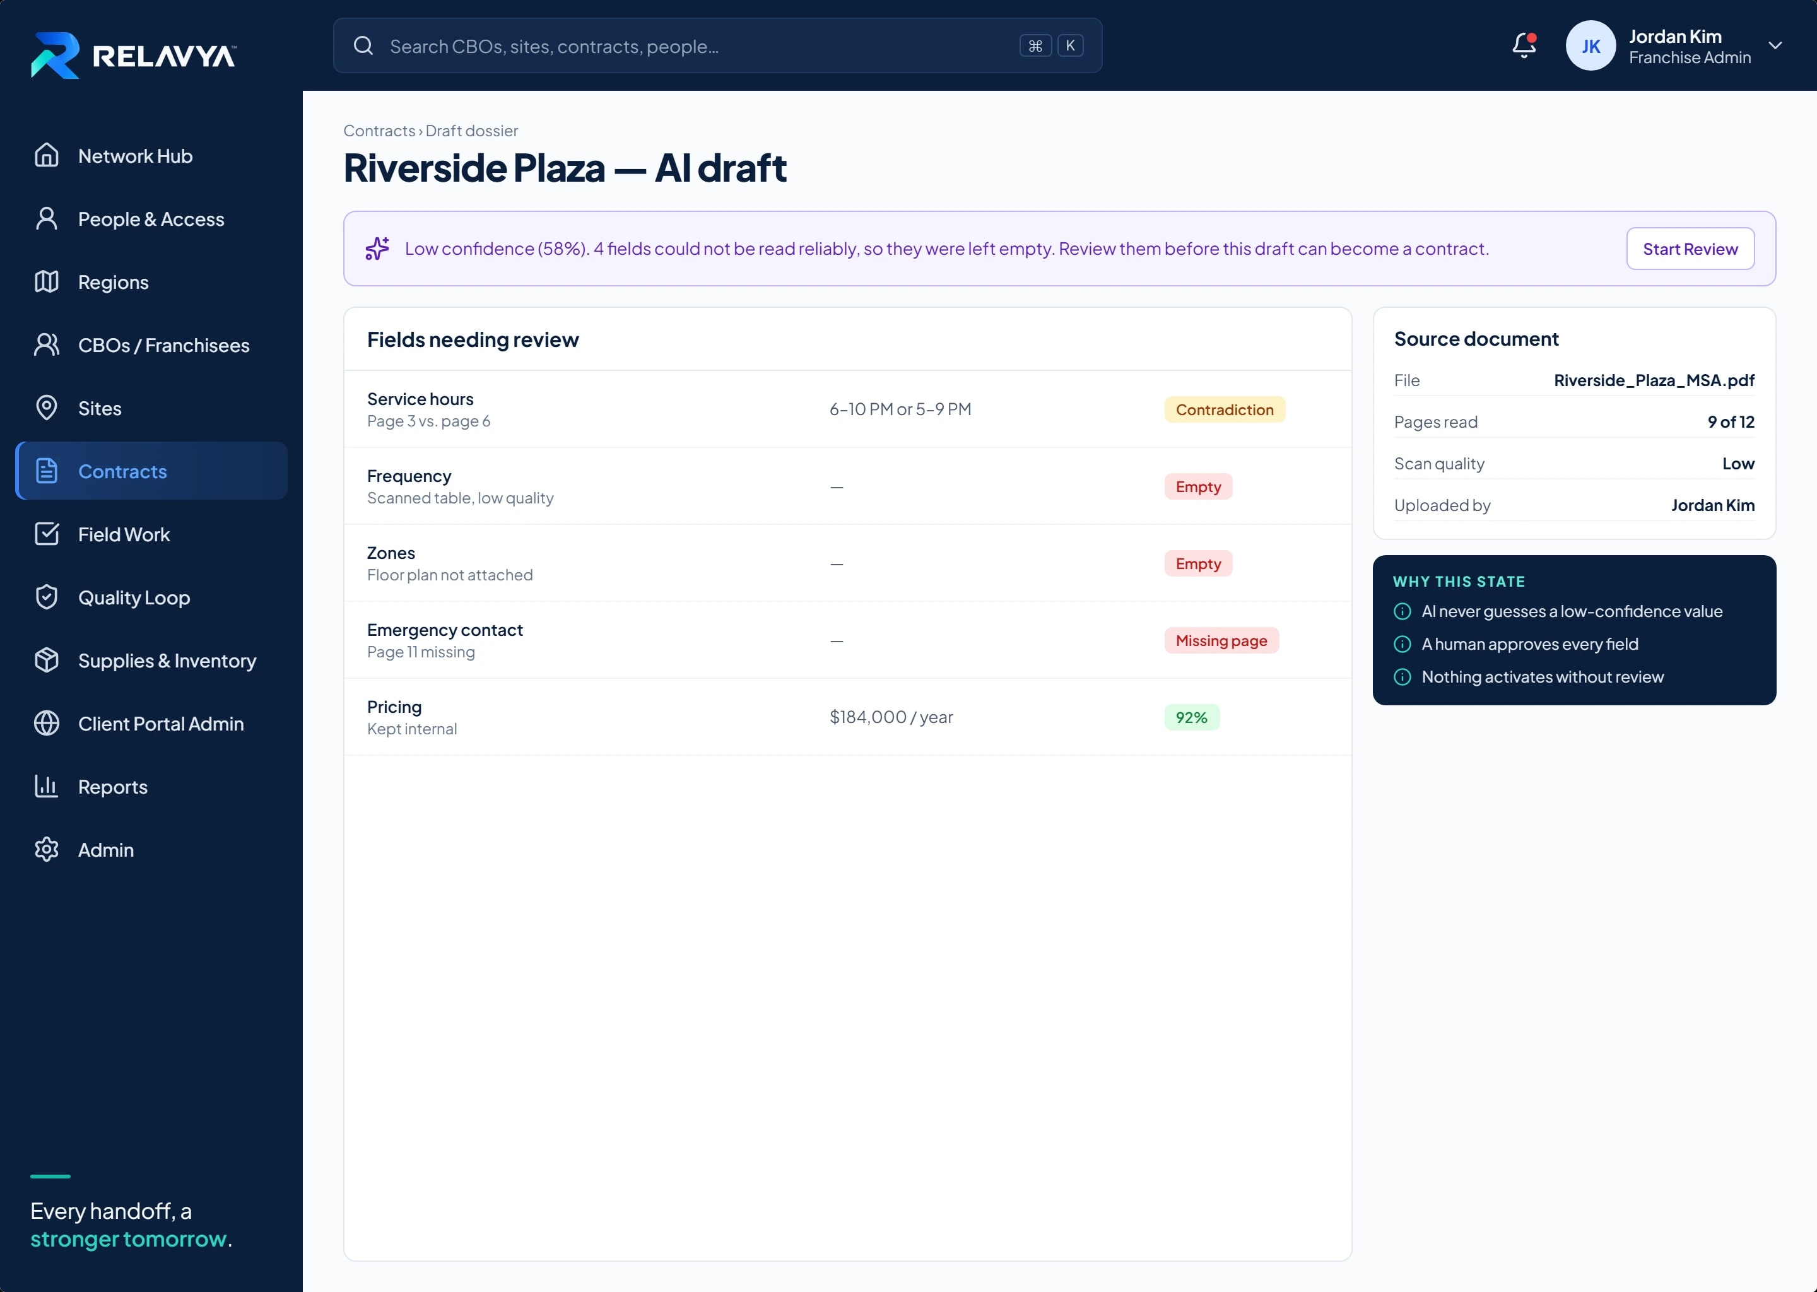Click the Draft dossier breadcrumb
Image resolution: width=1817 pixels, height=1292 pixels.
point(471,131)
